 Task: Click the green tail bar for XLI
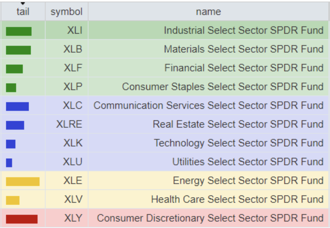[19, 31]
